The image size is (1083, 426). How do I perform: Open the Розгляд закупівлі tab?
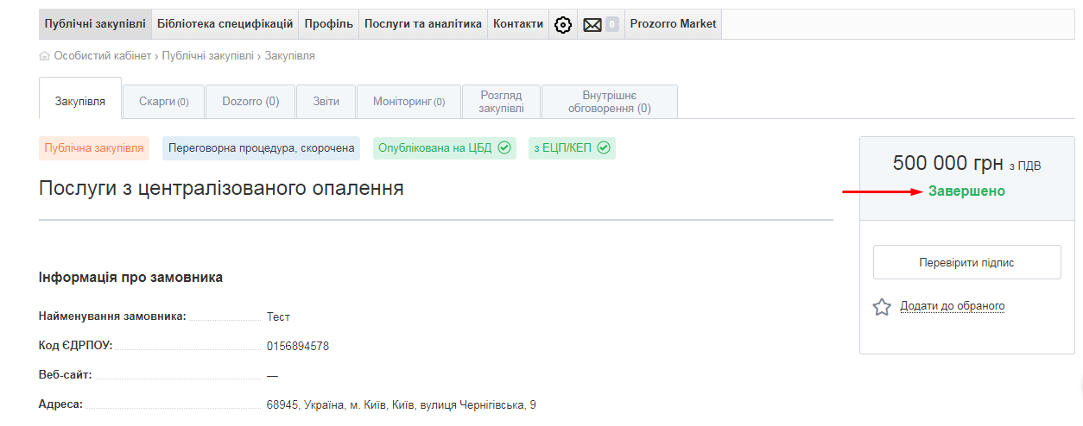pyautogui.click(x=501, y=102)
